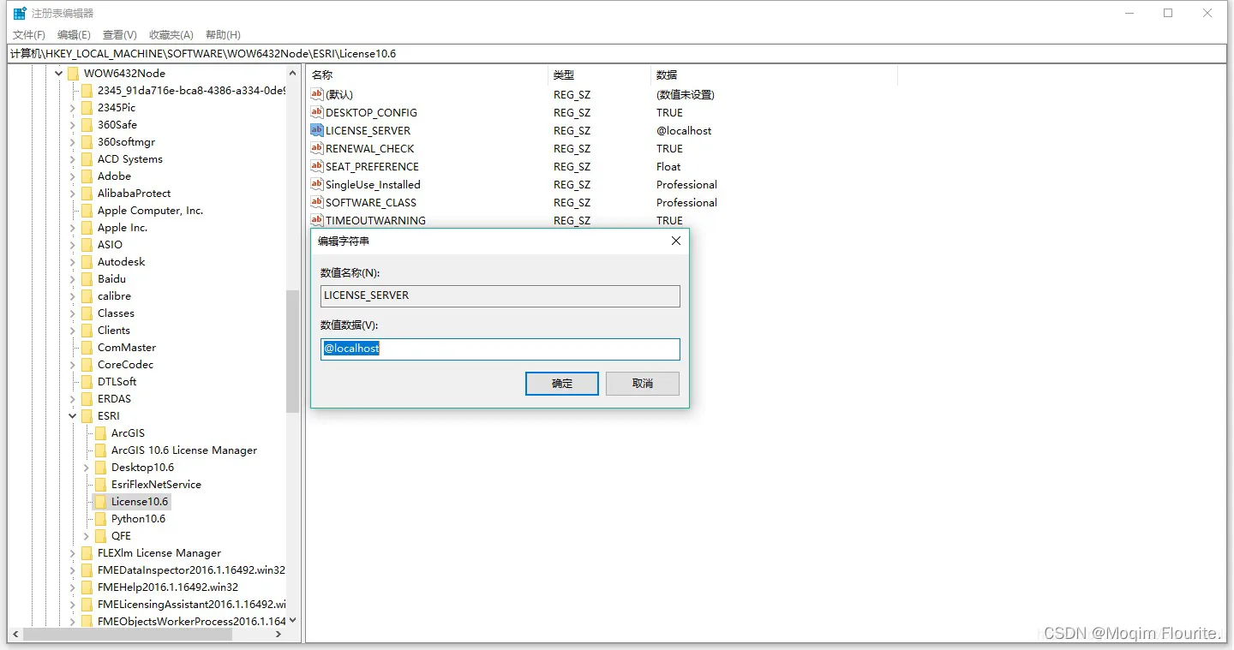1234x650 pixels.
Task: Select the CoreCodec key
Action: point(125,364)
